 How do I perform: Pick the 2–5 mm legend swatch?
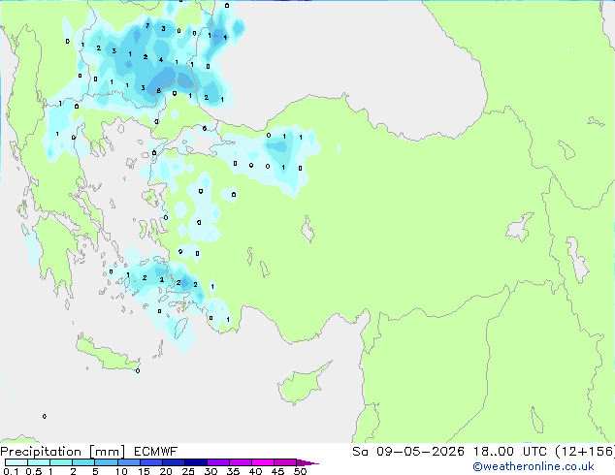point(83,462)
